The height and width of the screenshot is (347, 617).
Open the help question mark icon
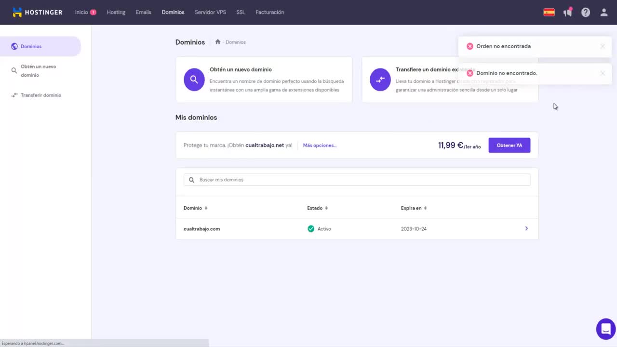tap(586, 13)
